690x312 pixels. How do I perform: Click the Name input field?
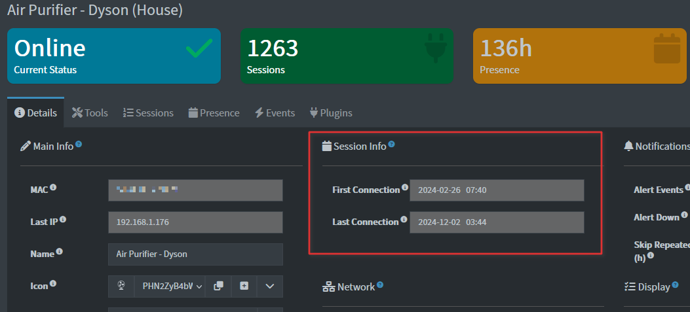[195, 254]
